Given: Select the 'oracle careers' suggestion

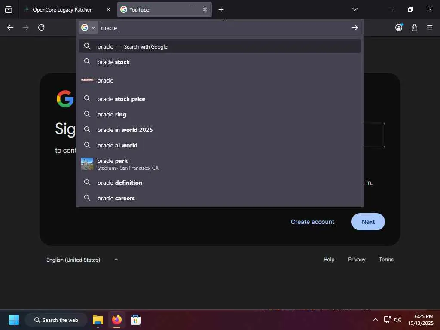Looking at the screenshot, I should point(220,198).
